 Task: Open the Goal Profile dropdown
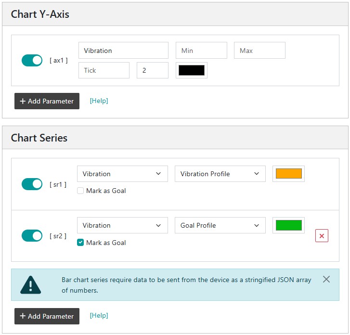pos(220,225)
